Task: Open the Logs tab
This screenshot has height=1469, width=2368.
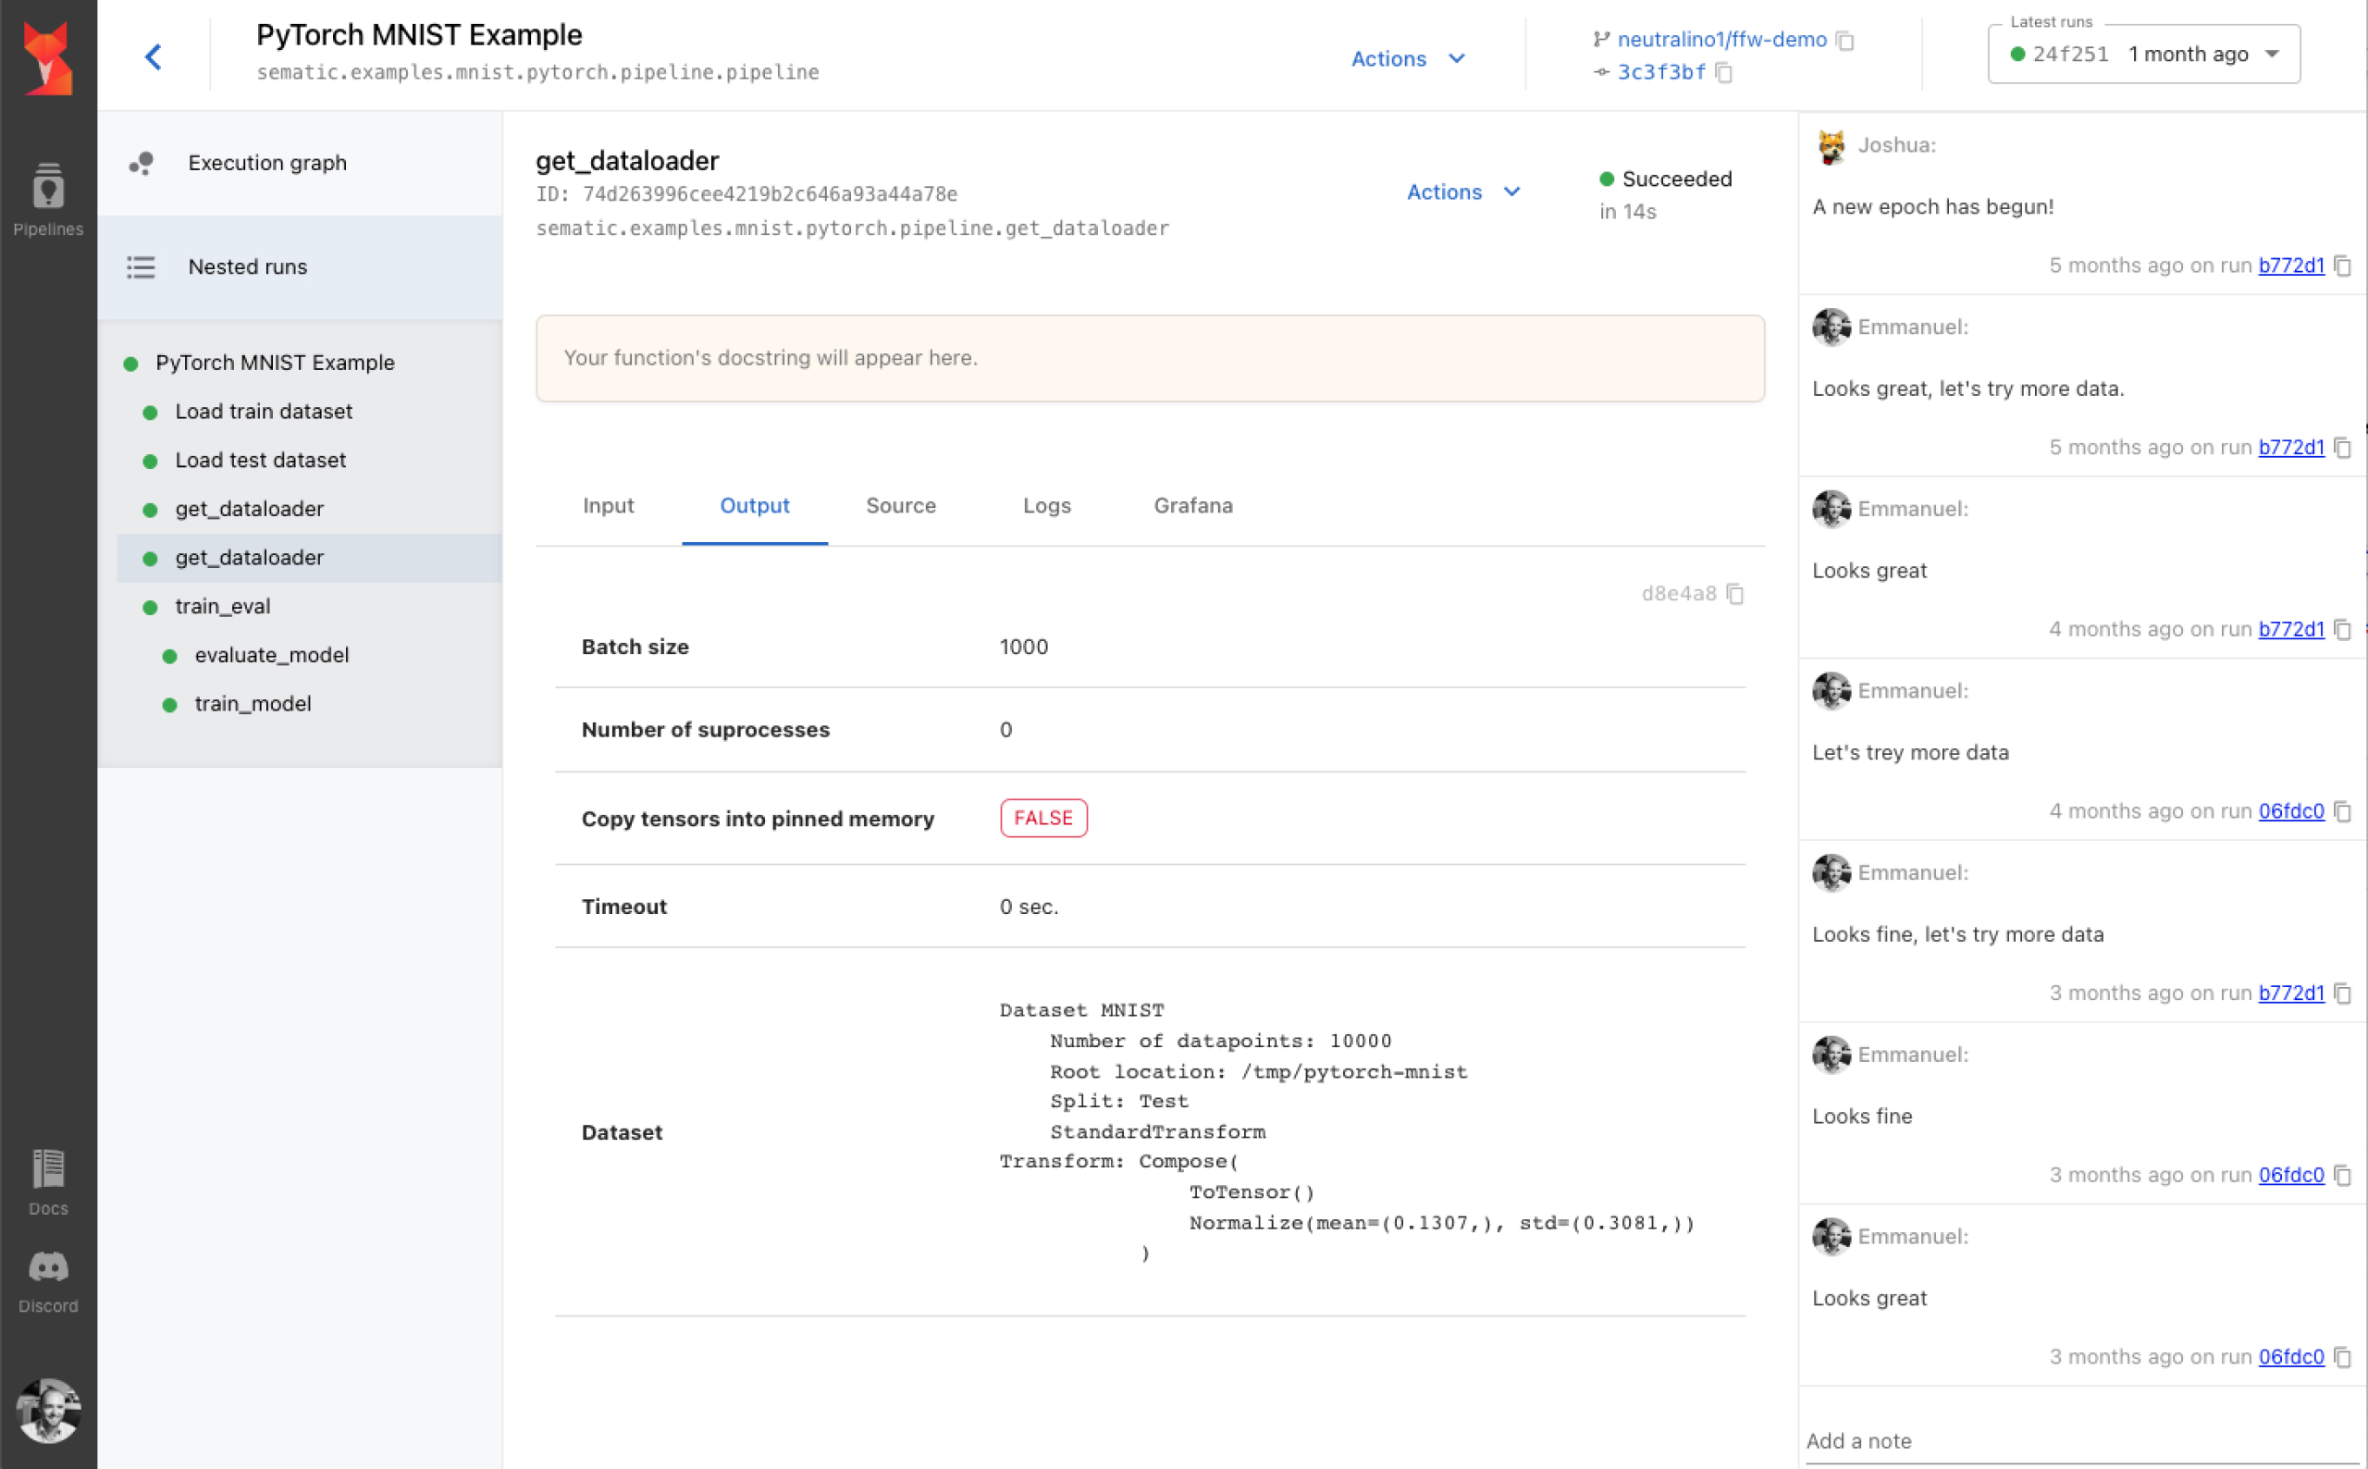Action: [1046, 505]
